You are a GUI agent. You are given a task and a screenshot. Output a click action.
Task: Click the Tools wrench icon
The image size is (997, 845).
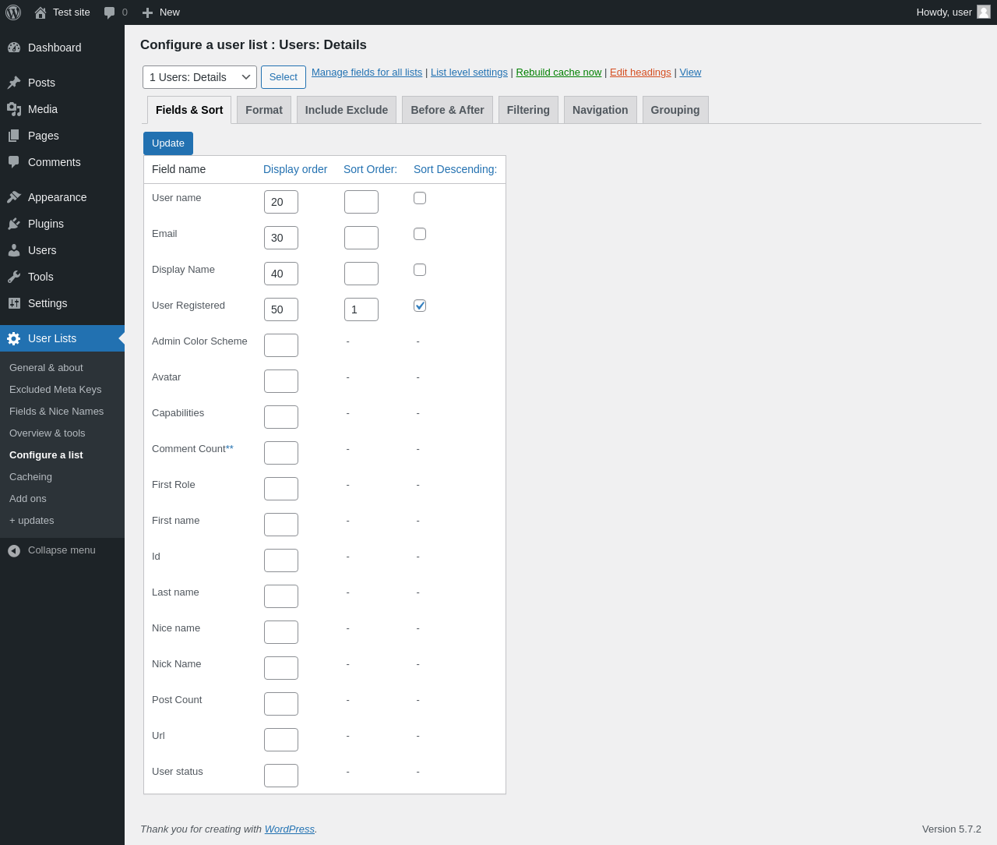point(14,277)
